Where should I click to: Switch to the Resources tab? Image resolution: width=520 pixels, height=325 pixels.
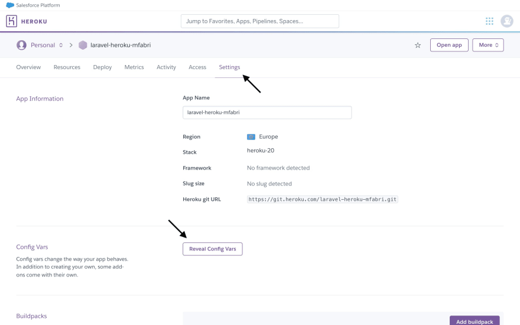coord(67,67)
